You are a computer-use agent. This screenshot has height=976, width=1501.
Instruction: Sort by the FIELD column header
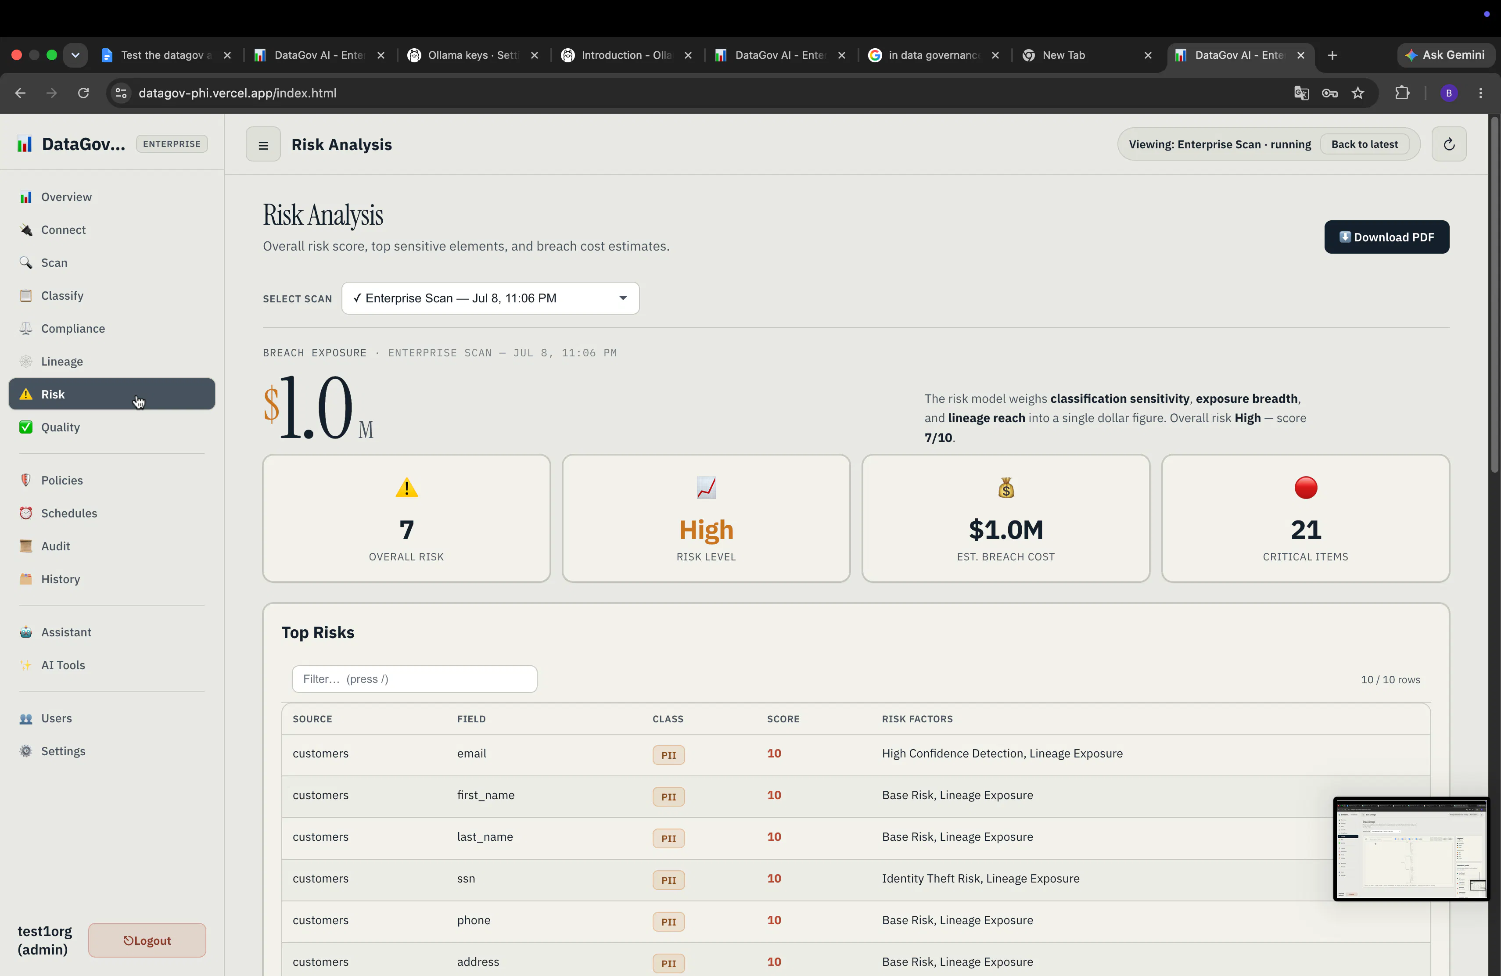pos(471,719)
